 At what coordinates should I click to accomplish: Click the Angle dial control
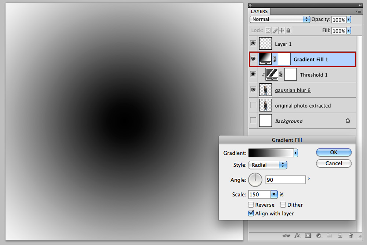tap(255, 180)
